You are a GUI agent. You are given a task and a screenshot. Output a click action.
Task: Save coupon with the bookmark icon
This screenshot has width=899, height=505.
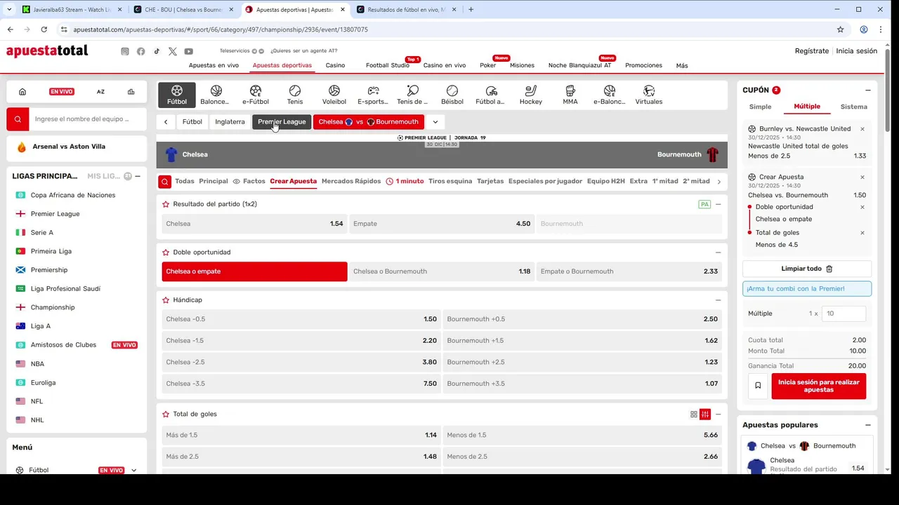(x=758, y=386)
